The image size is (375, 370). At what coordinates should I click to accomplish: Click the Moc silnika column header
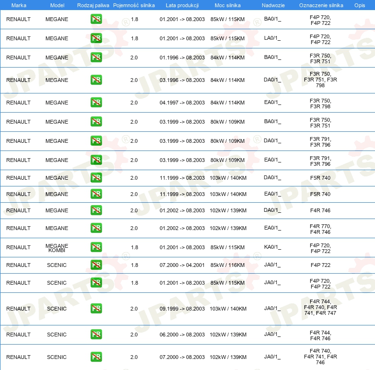click(227, 5)
